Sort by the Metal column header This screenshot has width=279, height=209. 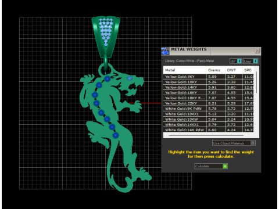coord(185,70)
